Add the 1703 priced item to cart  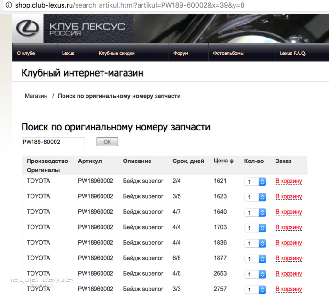coord(289,227)
